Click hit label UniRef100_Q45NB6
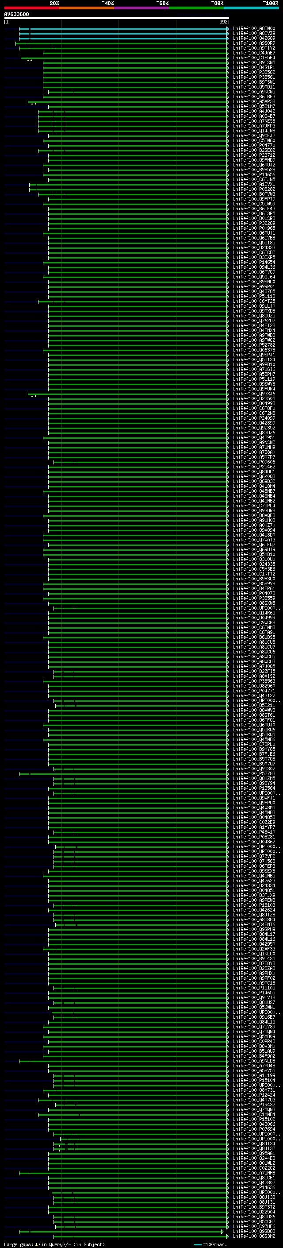The image size is (283, 1248). click(254, 740)
